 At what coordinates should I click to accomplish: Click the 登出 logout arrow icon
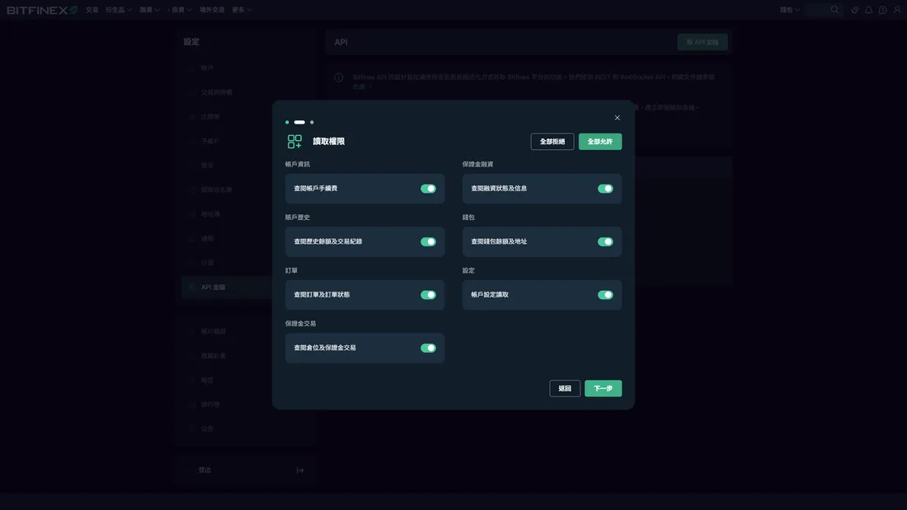tap(300, 470)
